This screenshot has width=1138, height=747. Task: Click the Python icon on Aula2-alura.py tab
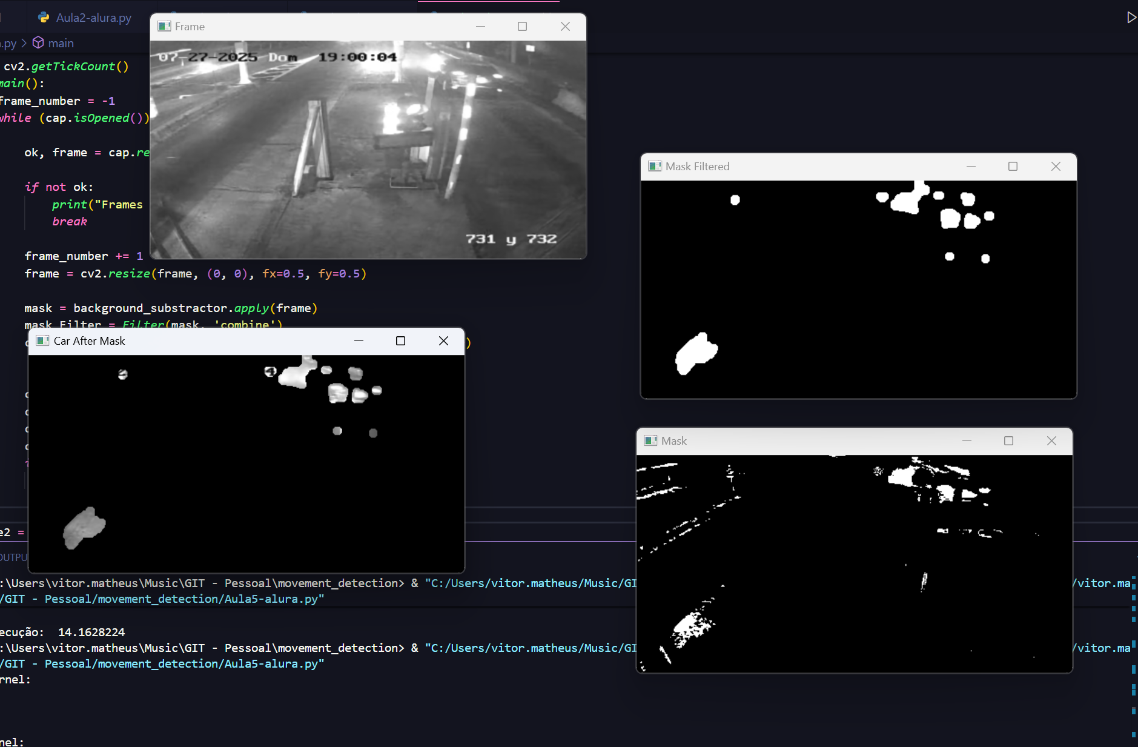click(44, 18)
